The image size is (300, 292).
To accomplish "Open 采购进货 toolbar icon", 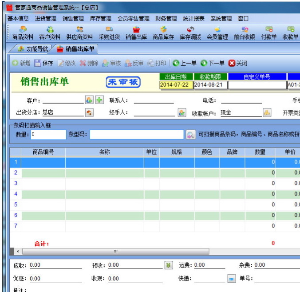I will (x=109, y=33).
